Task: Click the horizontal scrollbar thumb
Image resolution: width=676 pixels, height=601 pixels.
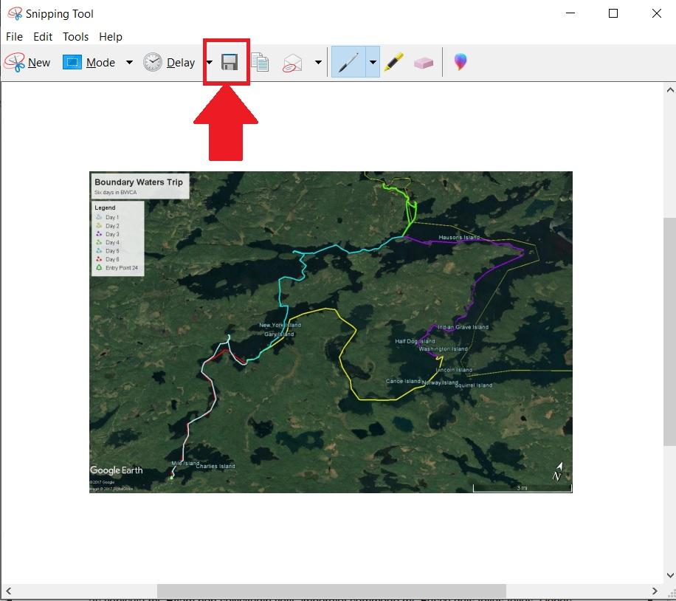Action: click(x=331, y=591)
